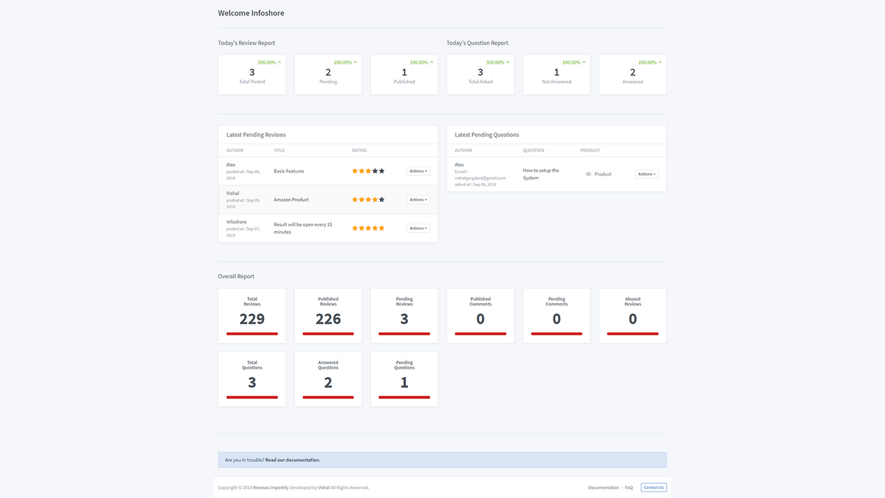Click the red progress bar under Total Reviews

coord(252,334)
